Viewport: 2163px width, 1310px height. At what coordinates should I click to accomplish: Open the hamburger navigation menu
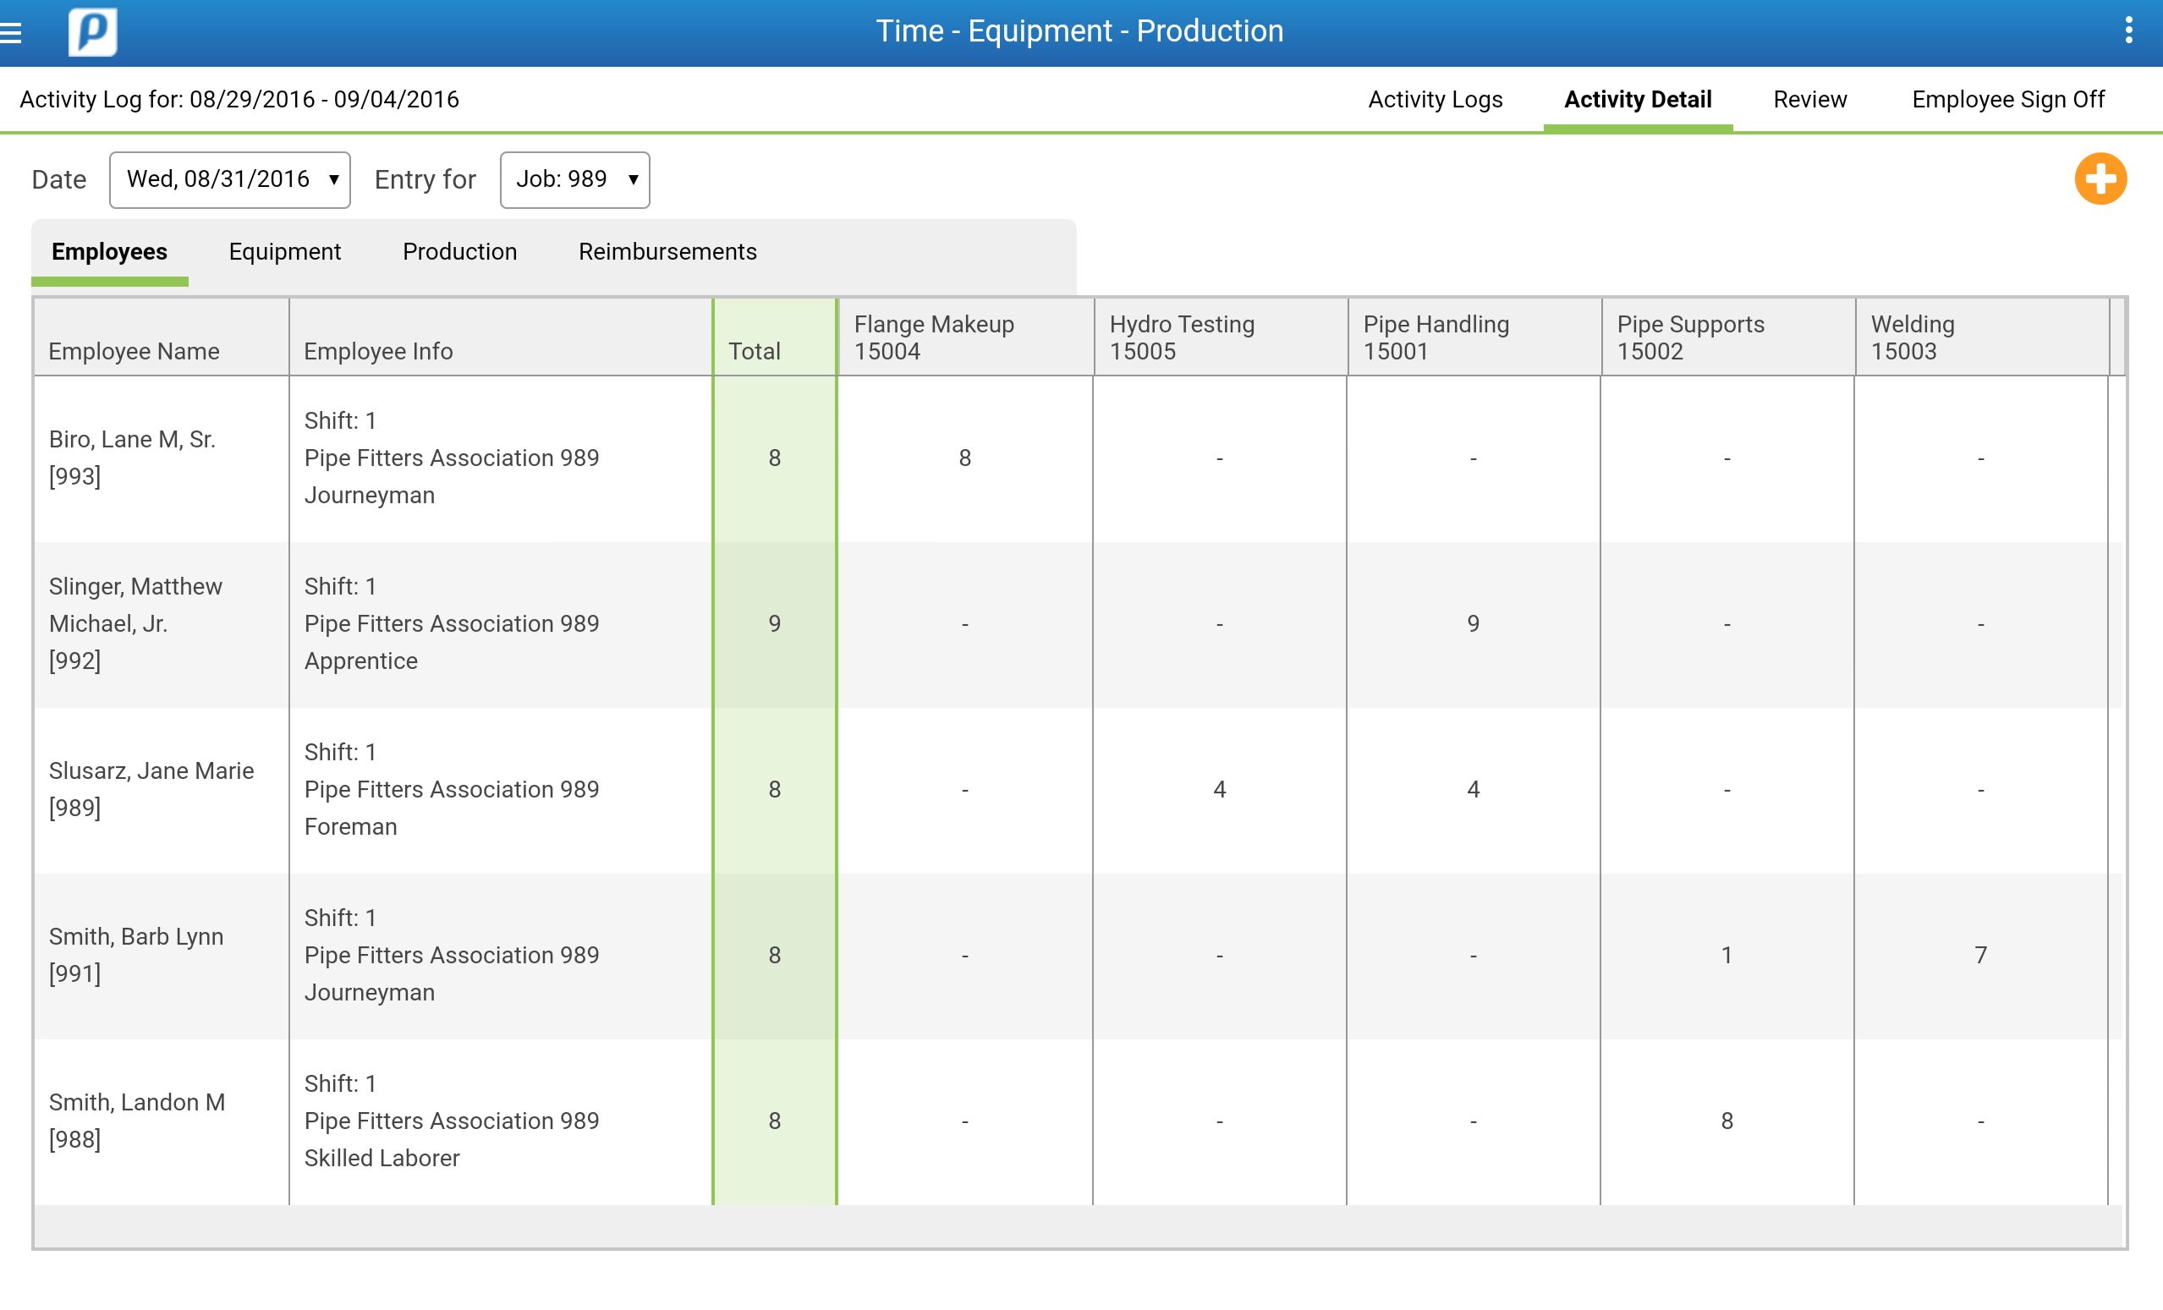(x=11, y=33)
